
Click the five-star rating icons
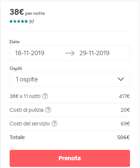[18, 21]
